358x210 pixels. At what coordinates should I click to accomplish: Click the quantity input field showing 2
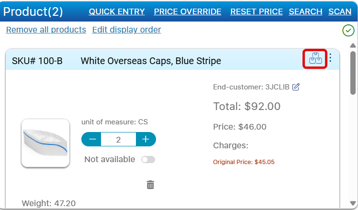[x=119, y=139]
